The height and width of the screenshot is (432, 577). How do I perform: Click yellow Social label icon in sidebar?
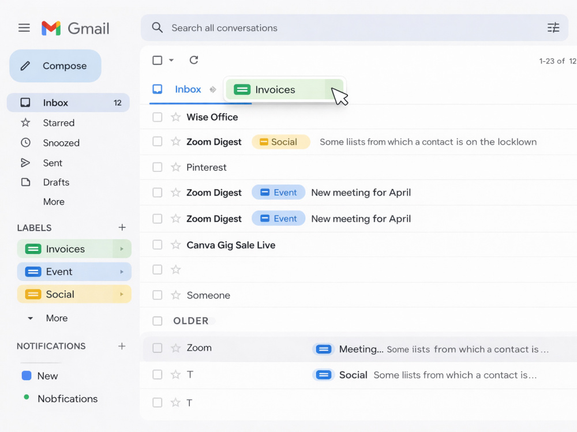click(33, 294)
